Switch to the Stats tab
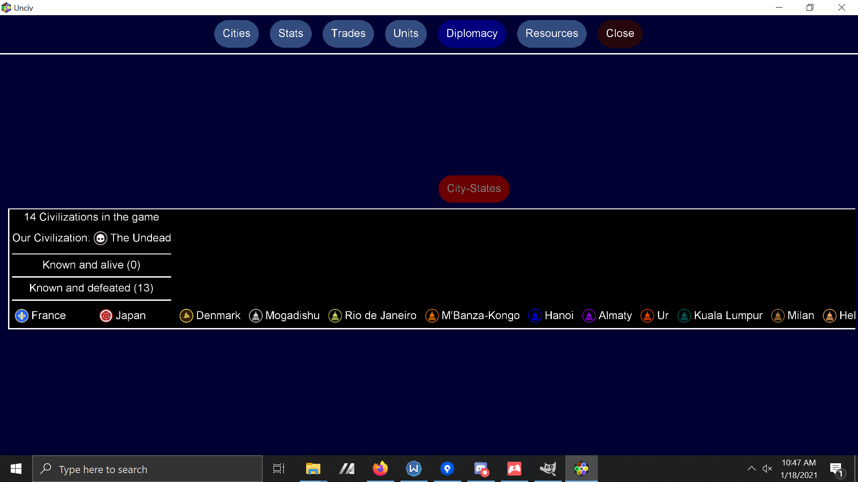This screenshot has width=858, height=482. tap(290, 33)
